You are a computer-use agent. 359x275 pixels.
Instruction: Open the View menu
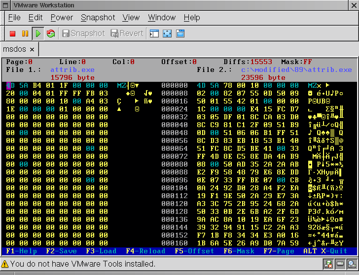[x=131, y=18]
